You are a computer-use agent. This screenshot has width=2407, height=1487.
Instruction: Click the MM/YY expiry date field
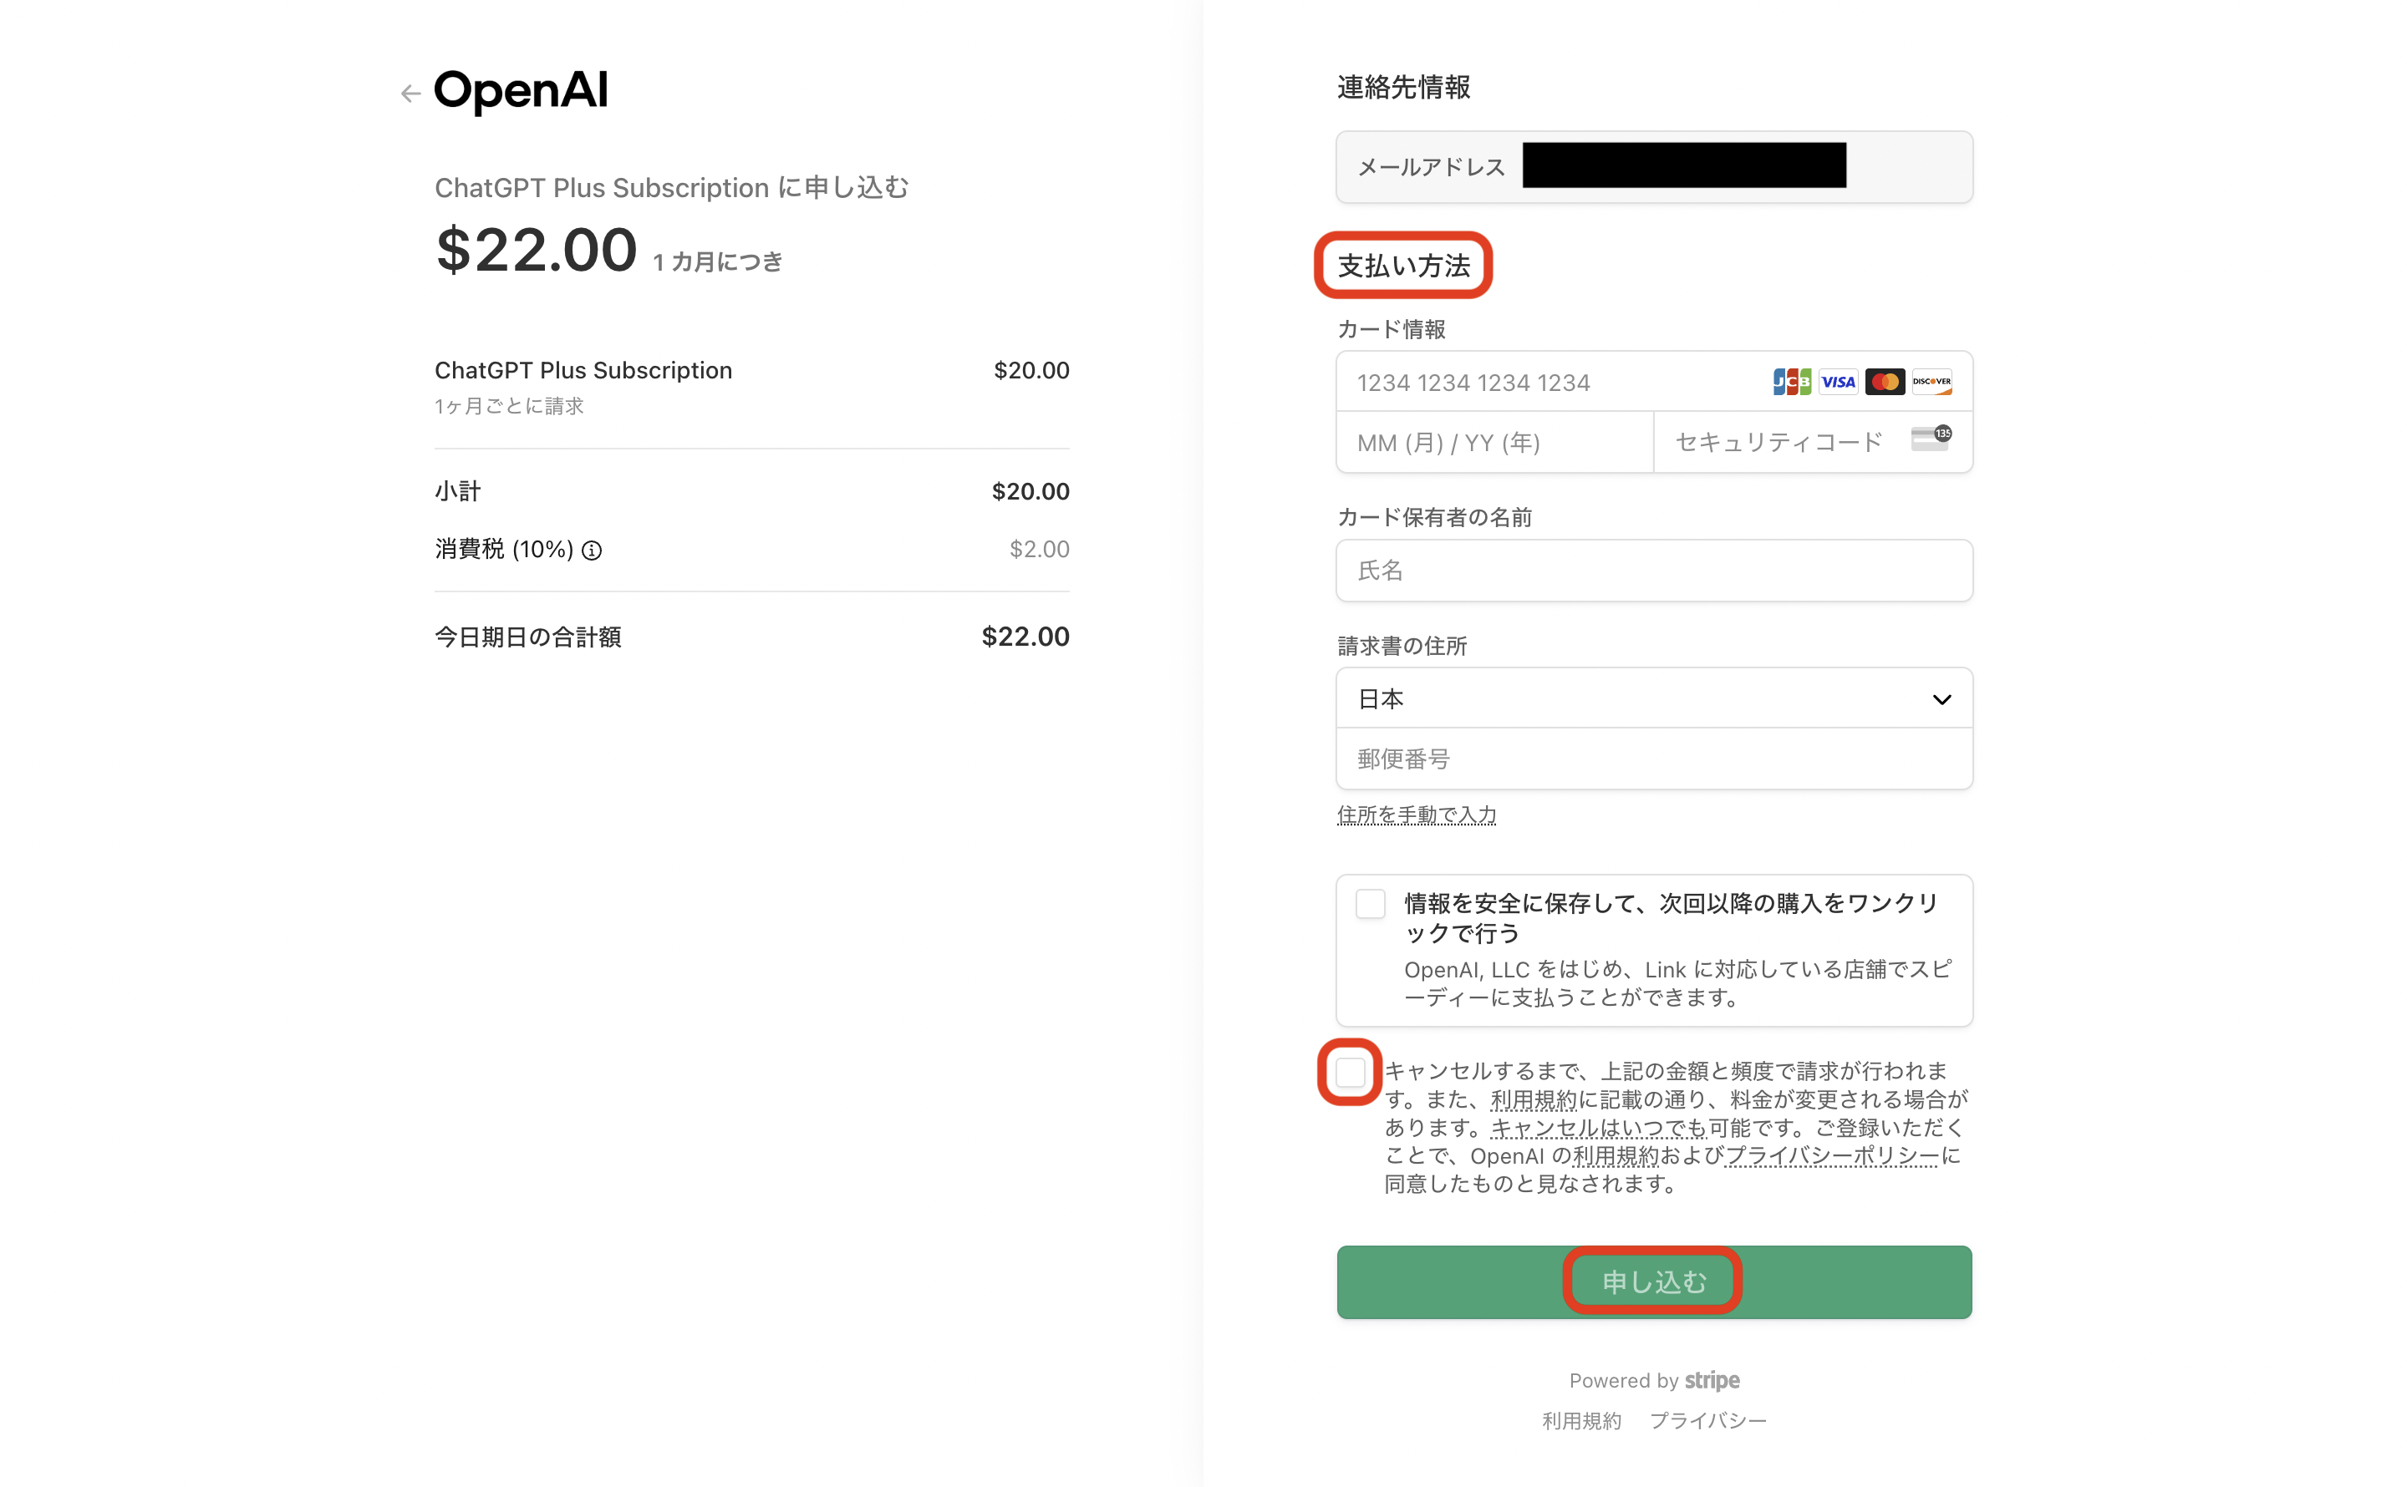[x=1494, y=443]
